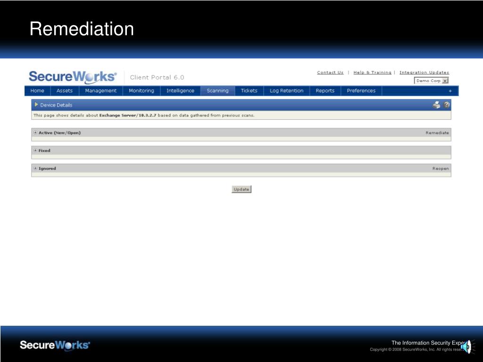Collapse the Device Details panel arrow
The image size is (483, 362).
[x=36, y=105]
